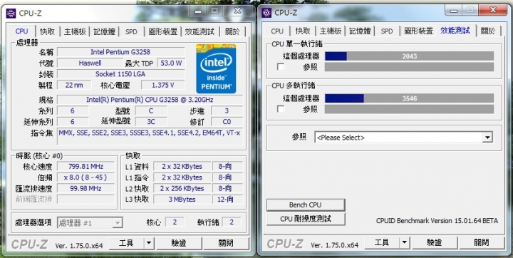Select 記憶體 tab in right window
The height and width of the screenshot is (258, 513).
[x=360, y=31]
